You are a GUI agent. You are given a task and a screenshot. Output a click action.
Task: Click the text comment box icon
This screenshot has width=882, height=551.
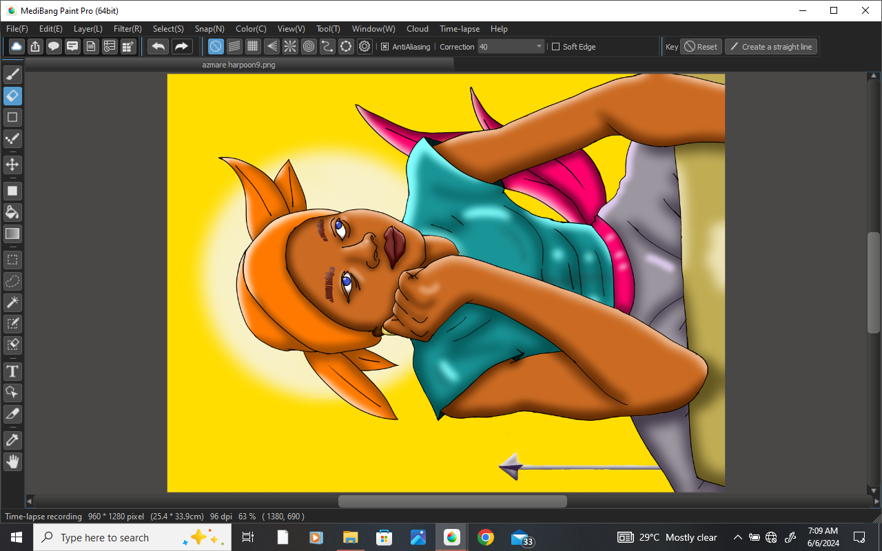[x=72, y=47]
